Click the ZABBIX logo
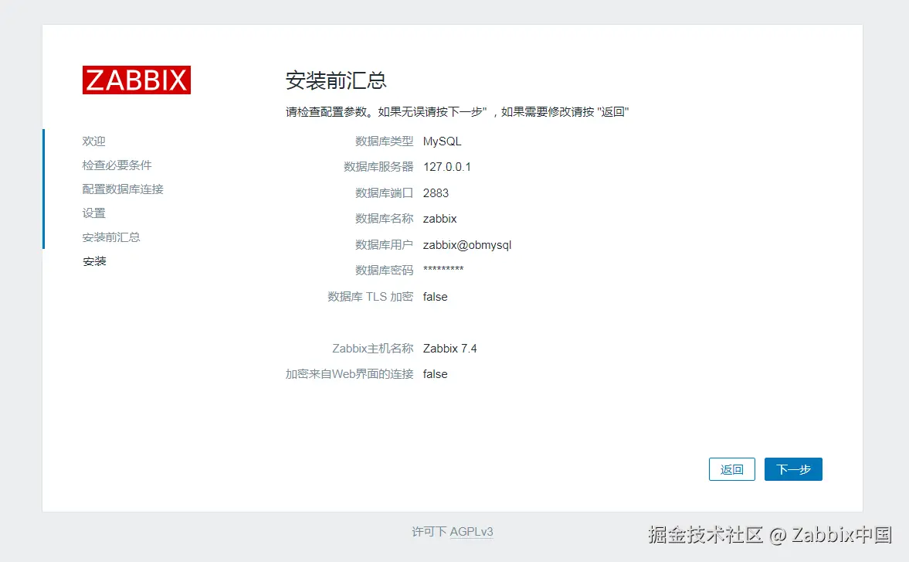Screen dimensions: 909x562 point(136,80)
